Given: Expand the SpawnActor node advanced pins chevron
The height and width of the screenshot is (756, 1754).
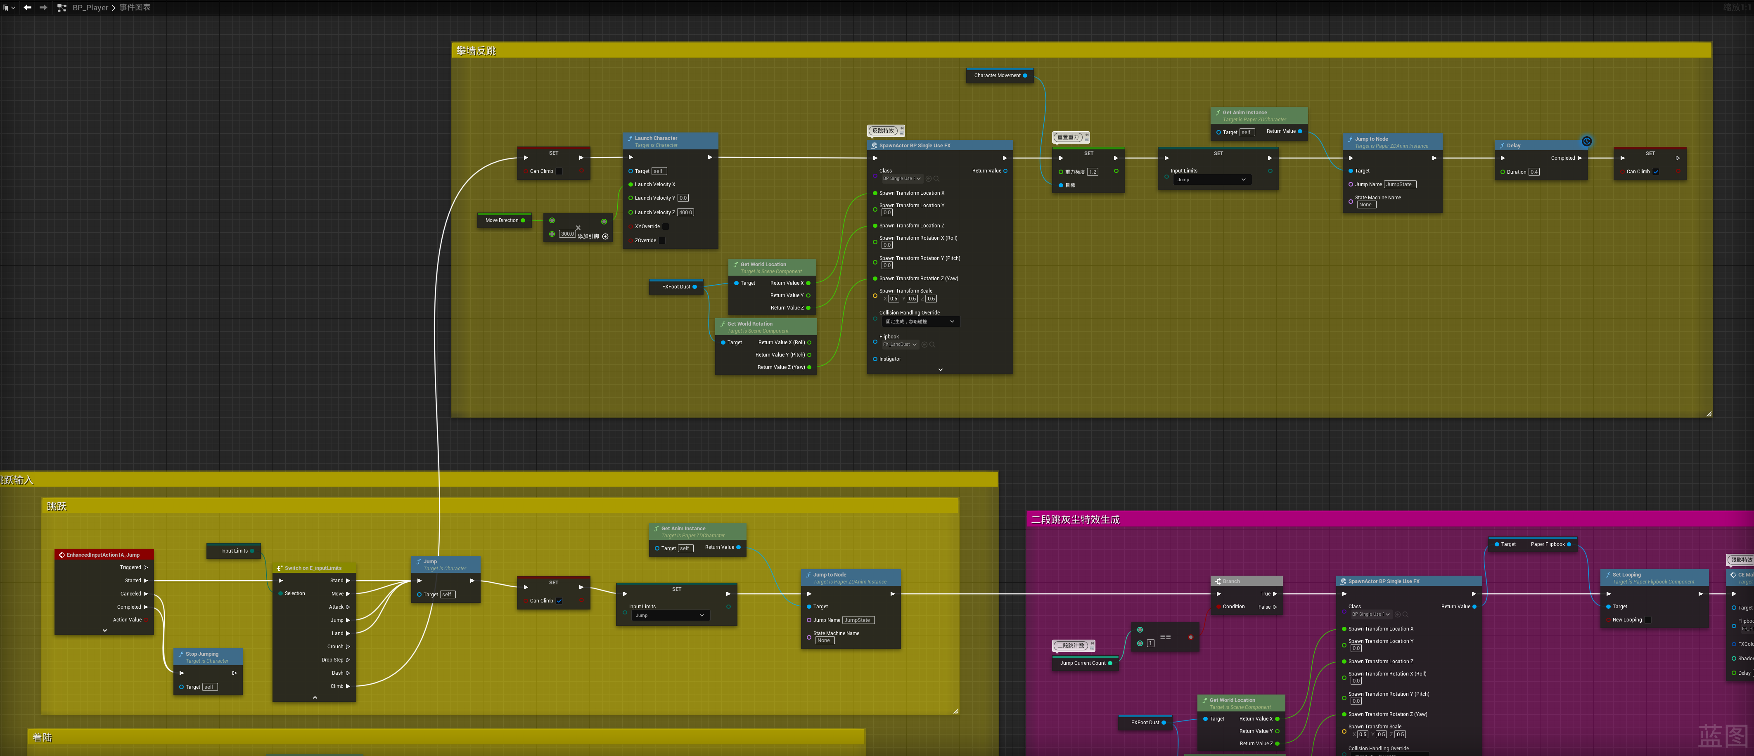Looking at the screenshot, I should point(940,369).
